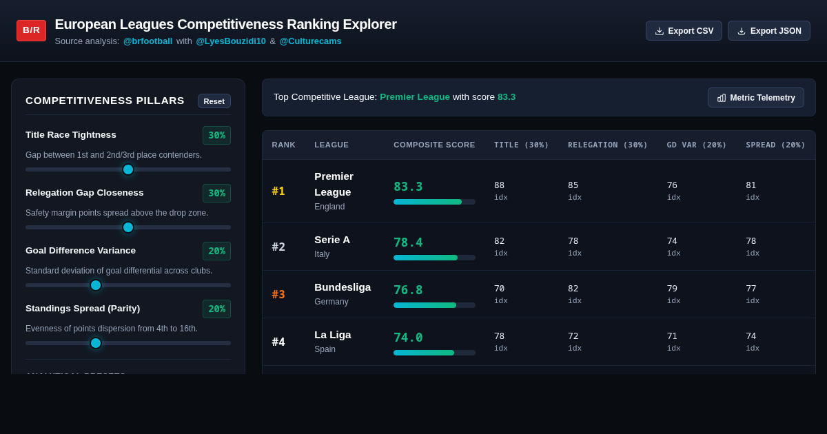The height and width of the screenshot is (434, 827).
Task: Click composite score 74.0
Action: click(x=408, y=338)
